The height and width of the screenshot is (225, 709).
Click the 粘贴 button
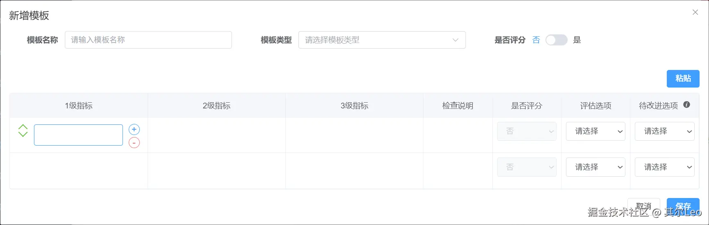coord(683,79)
